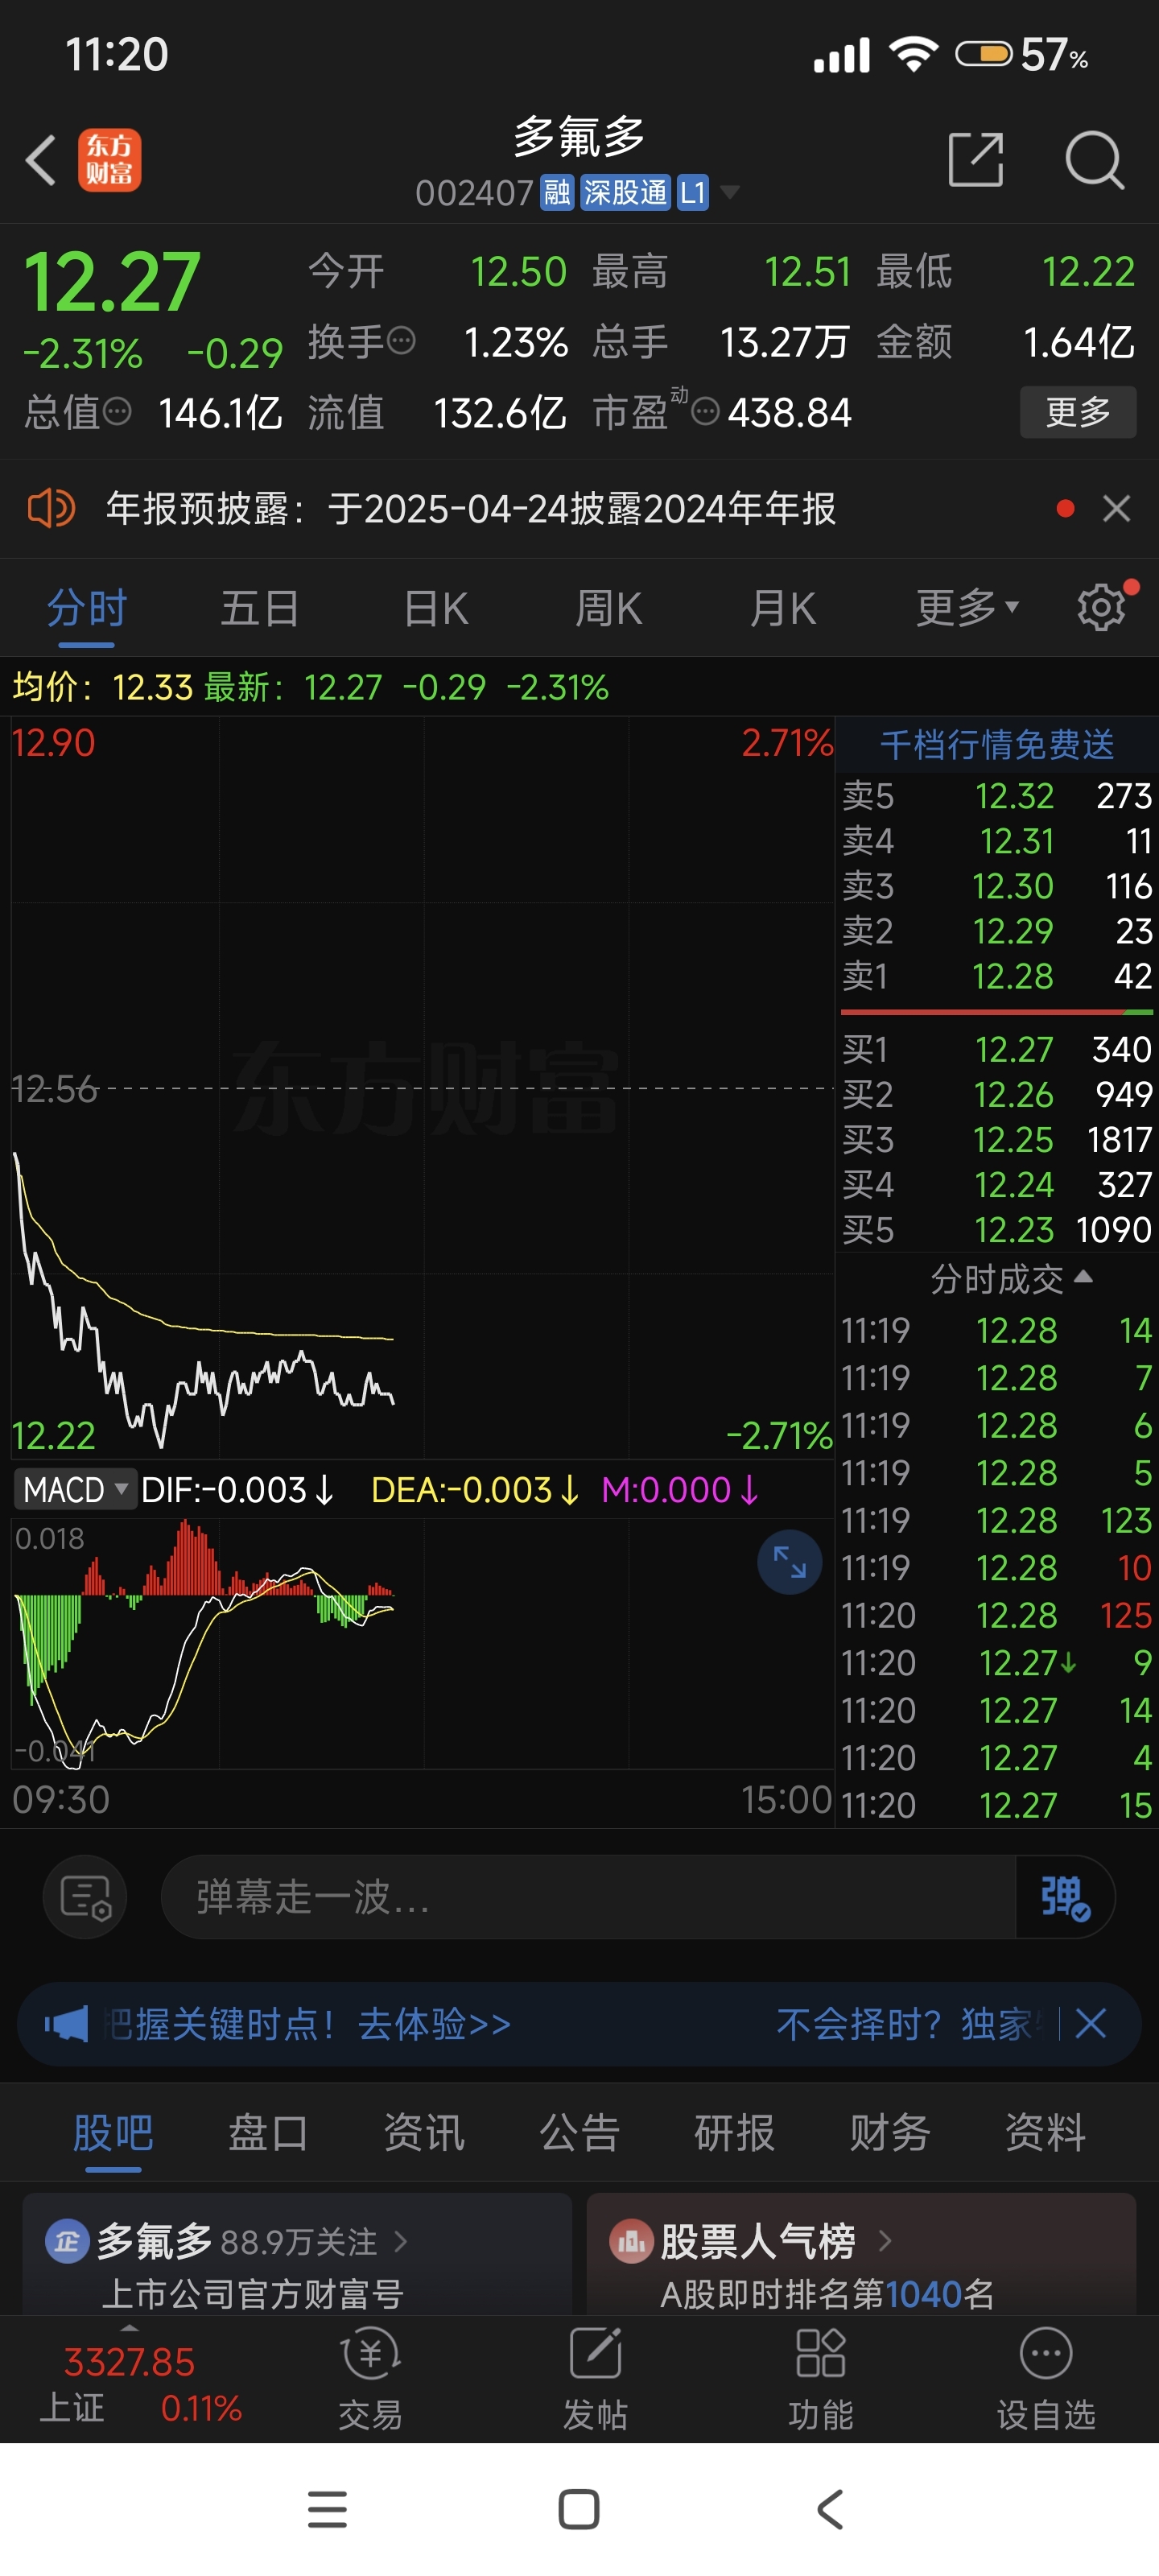
Task: Open the 年报预披露 announcement text
Action: (471, 508)
